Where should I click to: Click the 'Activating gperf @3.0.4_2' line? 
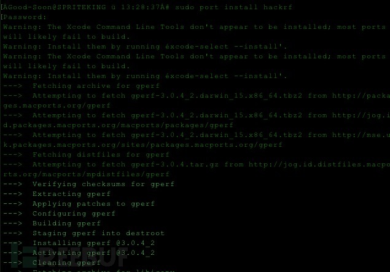tap(79, 253)
